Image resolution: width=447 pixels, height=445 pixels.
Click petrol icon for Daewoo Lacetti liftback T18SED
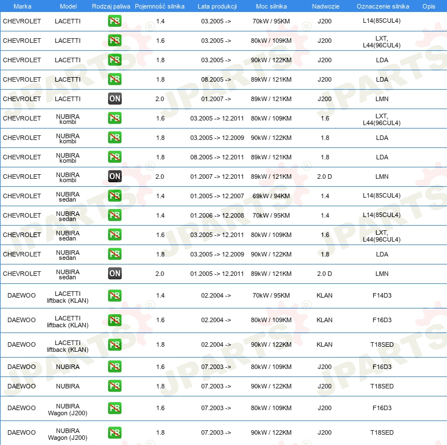pos(114,344)
